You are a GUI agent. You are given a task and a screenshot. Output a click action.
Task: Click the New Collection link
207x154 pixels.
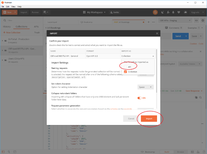pos(12,33)
